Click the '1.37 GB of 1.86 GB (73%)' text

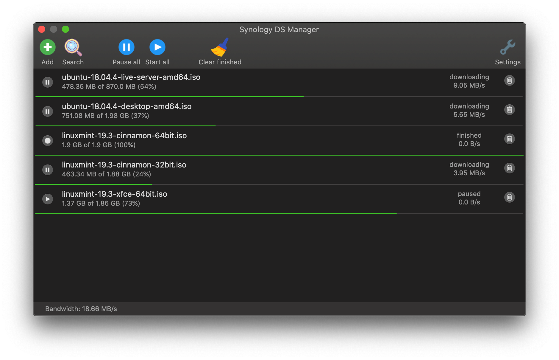[x=101, y=203]
